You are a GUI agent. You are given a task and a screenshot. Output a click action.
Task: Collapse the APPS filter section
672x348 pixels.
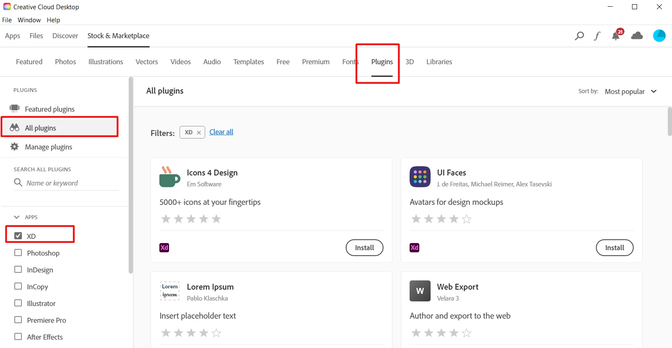coord(17,217)
